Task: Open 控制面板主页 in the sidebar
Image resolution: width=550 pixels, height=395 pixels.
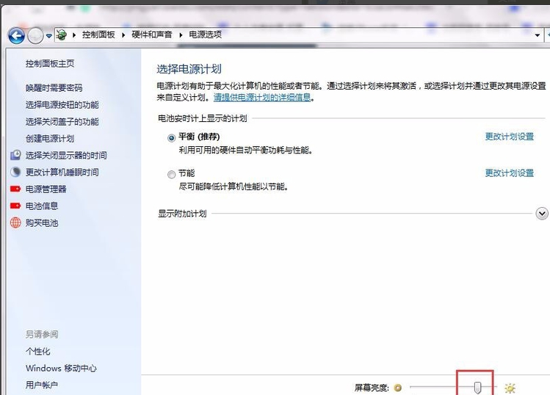Action: click(x=50, y=64)
